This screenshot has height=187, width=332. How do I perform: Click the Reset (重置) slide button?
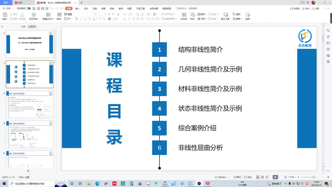coord(68,15)
